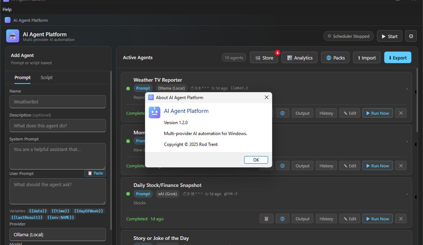Click the Prompt tag on Daily Stock/Finance Snapshot
Screen dimensions: 423x245
143,194
